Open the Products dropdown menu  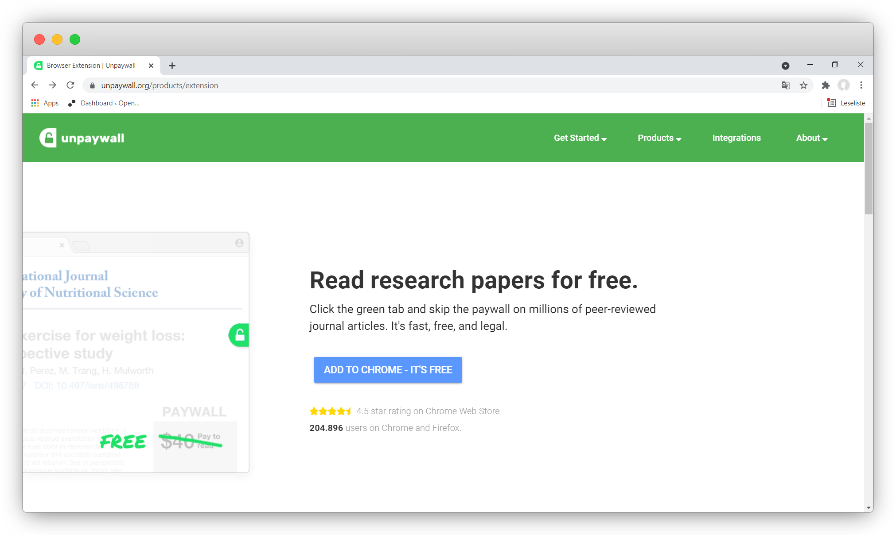tap(659, 138)
